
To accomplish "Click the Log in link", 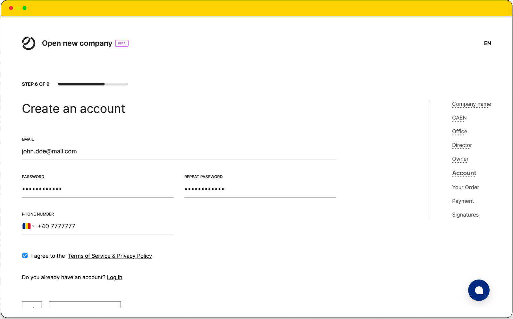I will click(114, 278).
